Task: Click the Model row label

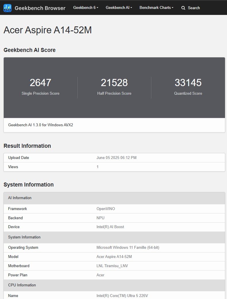Action: [13, 257]
